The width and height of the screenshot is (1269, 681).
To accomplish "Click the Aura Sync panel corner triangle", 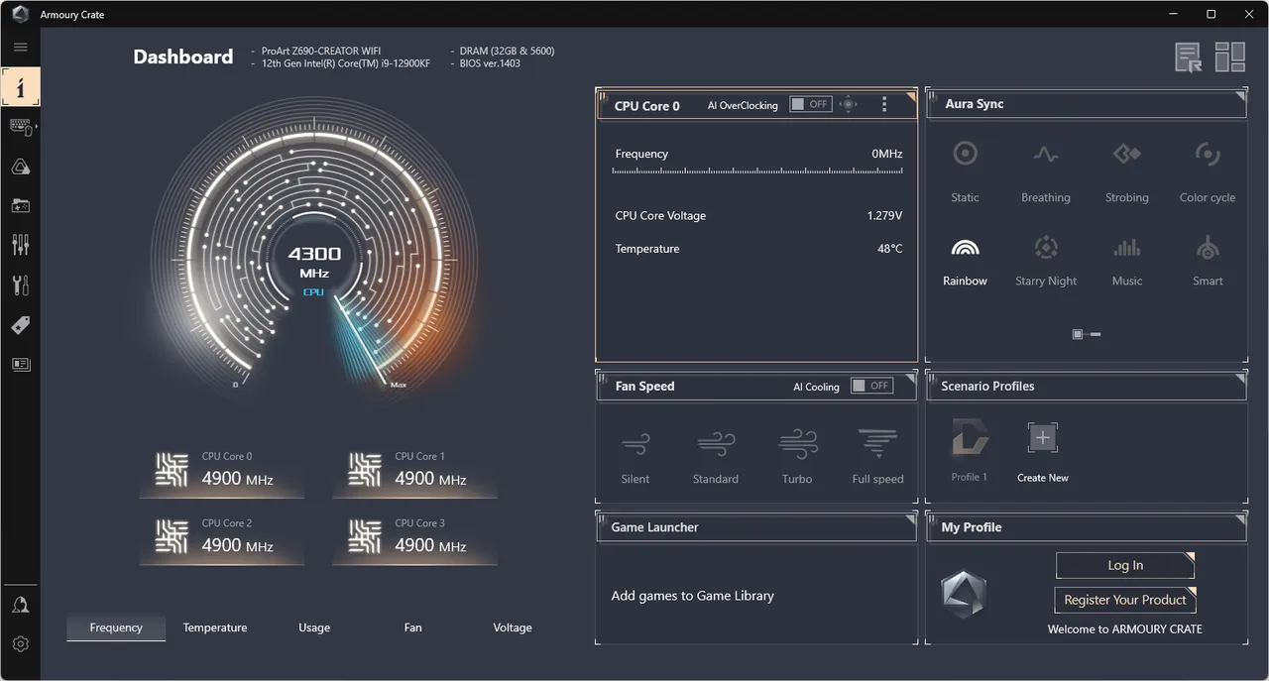I will coord(1240,97).
